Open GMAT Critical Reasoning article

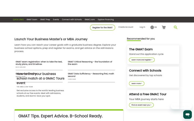click(90, 63)
